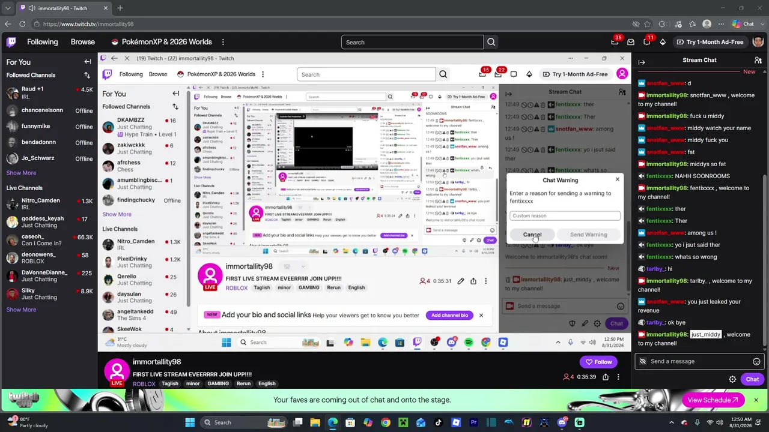This screenshot has height=432, width=769.
Task: Bookmark this page with the star
Action: (648, 24)
